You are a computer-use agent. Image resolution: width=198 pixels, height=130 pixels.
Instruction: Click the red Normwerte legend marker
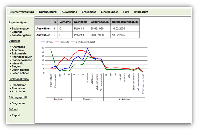(57, 42)
